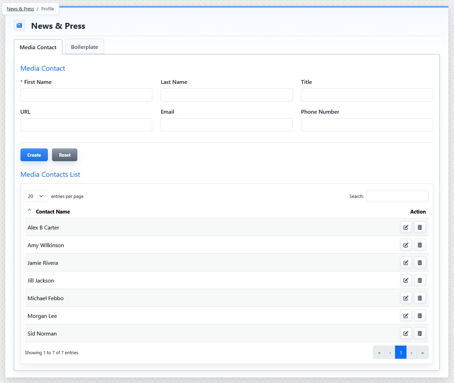Switch to the Boilerplate tab

85,47
